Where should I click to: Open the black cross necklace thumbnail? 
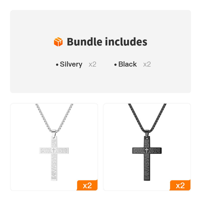pos(147,147)
